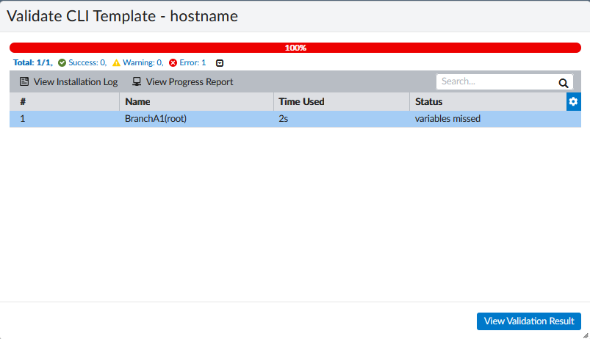Click the yellow warning triangle icon
The image size is (590, 339).
116,63
